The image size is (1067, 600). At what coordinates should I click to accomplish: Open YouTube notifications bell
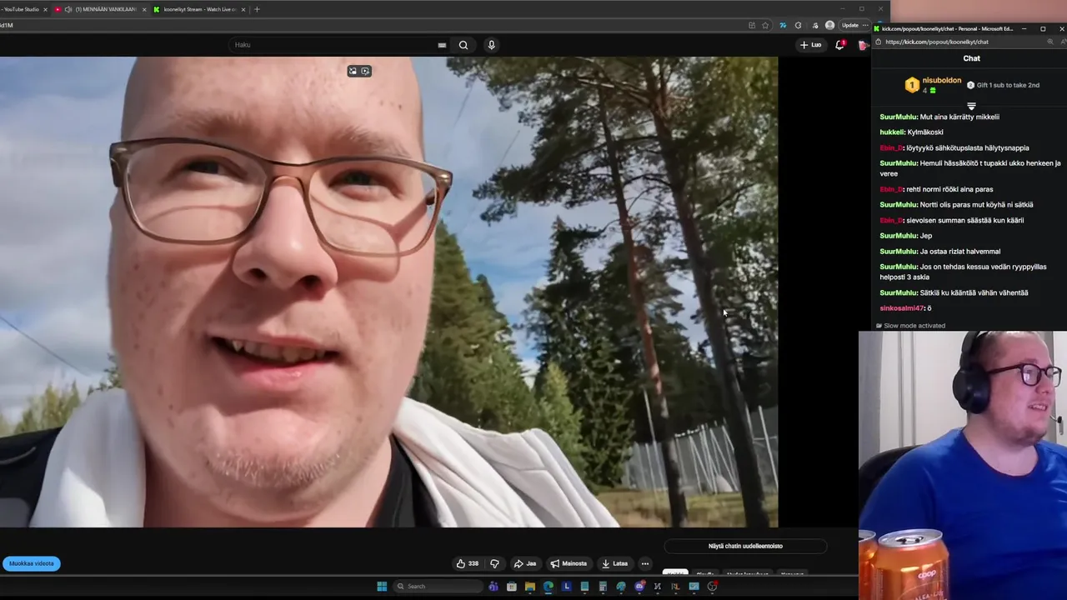coord(839,45)
